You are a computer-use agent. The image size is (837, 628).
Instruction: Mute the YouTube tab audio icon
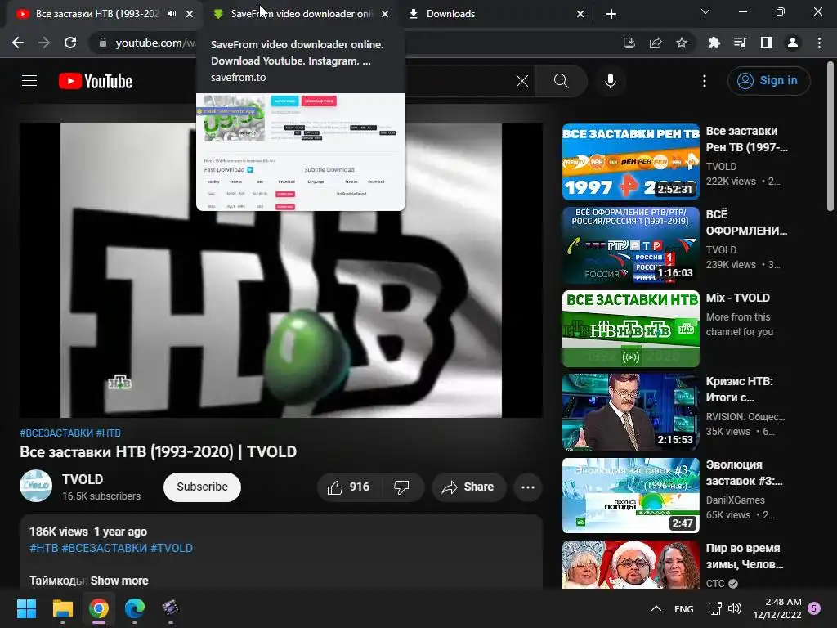click(172, 14)
